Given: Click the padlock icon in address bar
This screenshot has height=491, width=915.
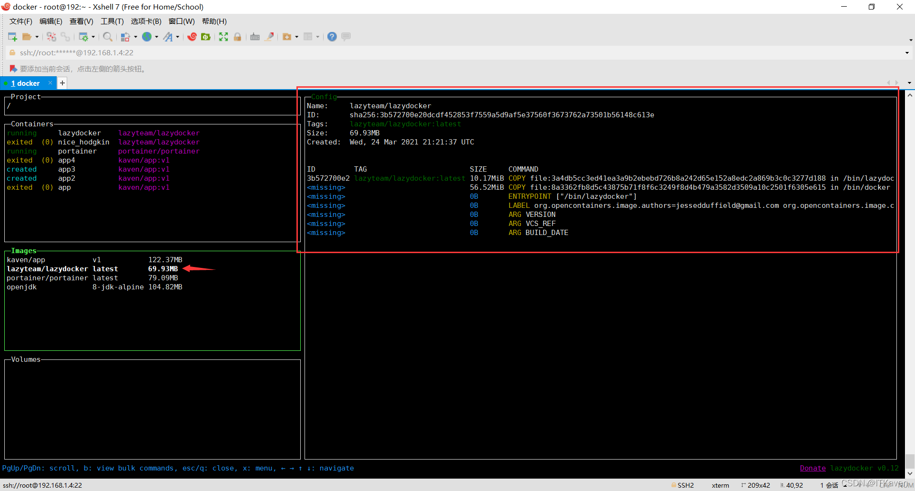Looking at the screenshot, I should click(13, 52).
